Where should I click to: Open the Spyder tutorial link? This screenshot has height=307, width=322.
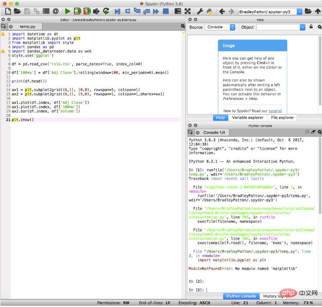click(275, 111)
